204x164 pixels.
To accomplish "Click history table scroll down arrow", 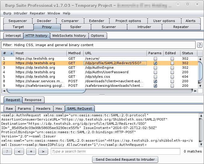I will tap(200, 86).
